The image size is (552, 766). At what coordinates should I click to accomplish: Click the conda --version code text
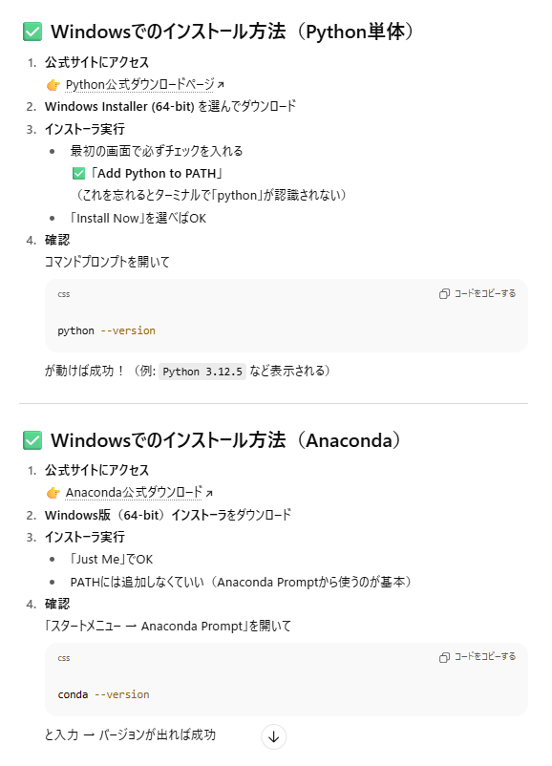tap(103, 694)
